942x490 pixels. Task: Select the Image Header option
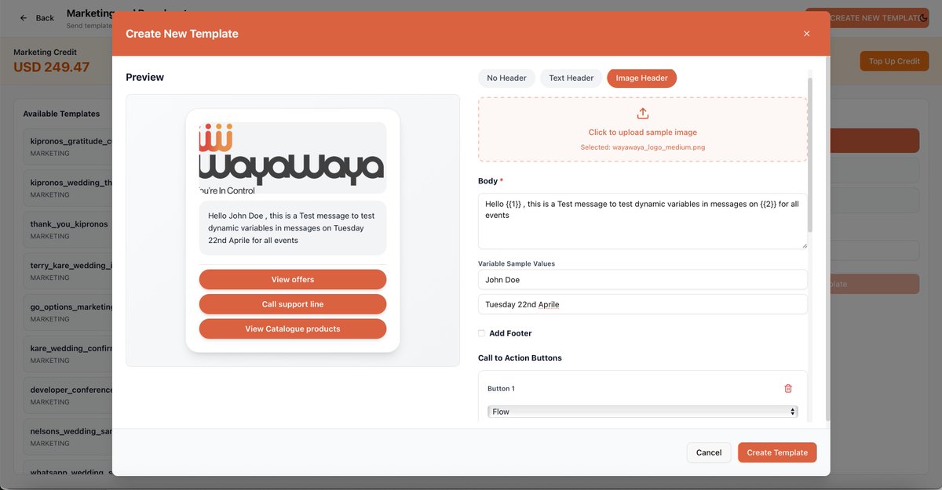pyautogui.click(x=641, y=78)
